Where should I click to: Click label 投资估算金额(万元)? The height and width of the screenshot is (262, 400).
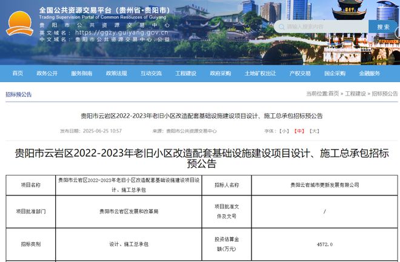click(227, 244)
